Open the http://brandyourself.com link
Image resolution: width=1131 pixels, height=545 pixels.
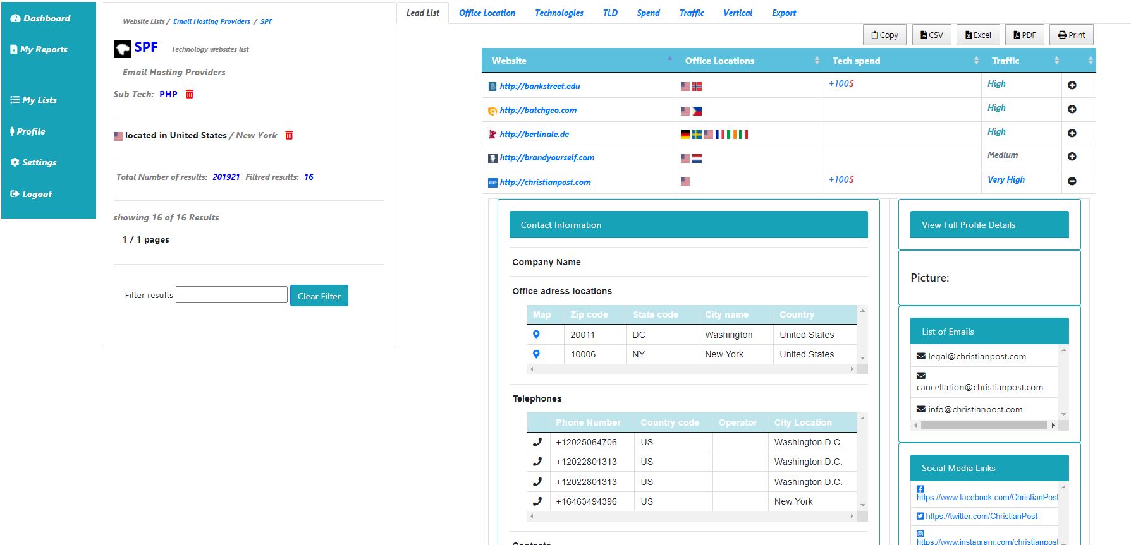point(547,157)
